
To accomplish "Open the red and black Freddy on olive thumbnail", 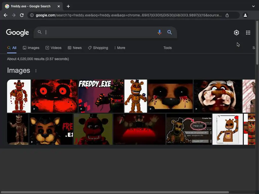I will [x=93, y=129].
